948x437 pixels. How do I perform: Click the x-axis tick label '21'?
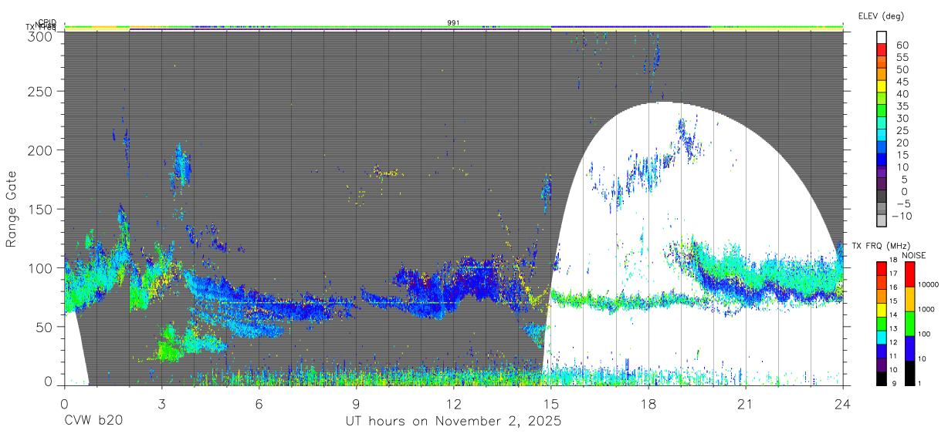point(746,404)
